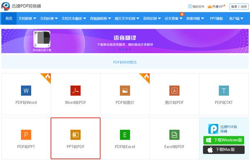Click the 迅捷PDF转换器 logo icon
This screenshot has width=250, height=161.
tap(5, 6)
